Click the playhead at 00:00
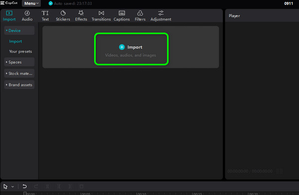Screen dimensions: 299x195 coord(25,194)
